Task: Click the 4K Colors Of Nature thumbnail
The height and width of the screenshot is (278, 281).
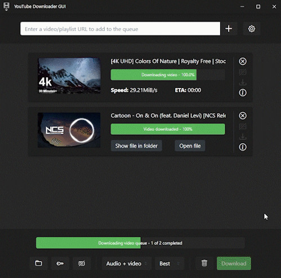Action: [x=69, y=76]
